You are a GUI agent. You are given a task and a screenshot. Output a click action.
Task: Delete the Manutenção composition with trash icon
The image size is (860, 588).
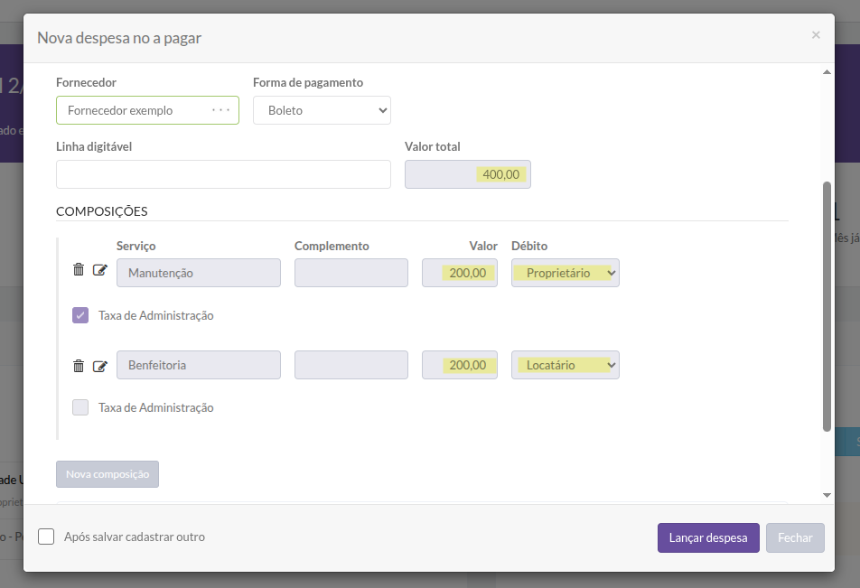tap(79, 269)
